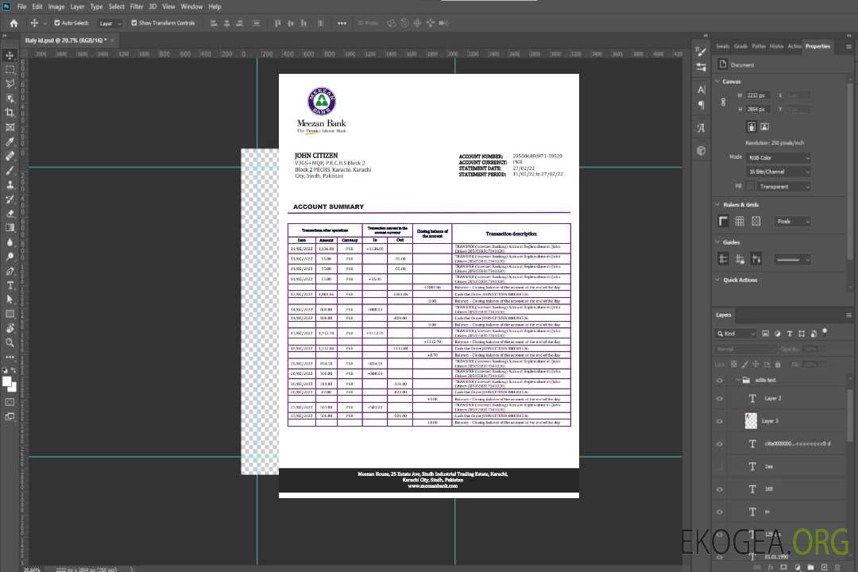Image resolution: width=858 pixels, height=572 pixels.
Task: Disable Show Transform Controls checkbox
Action: (134, 23)
